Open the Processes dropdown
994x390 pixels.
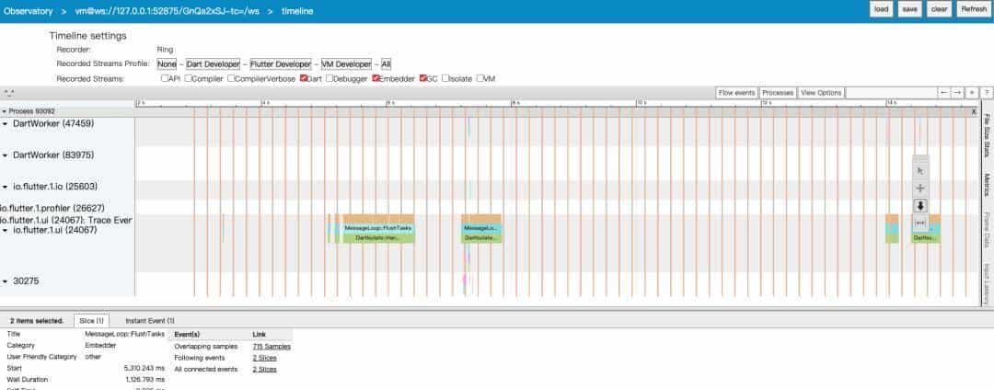(777, 92)
